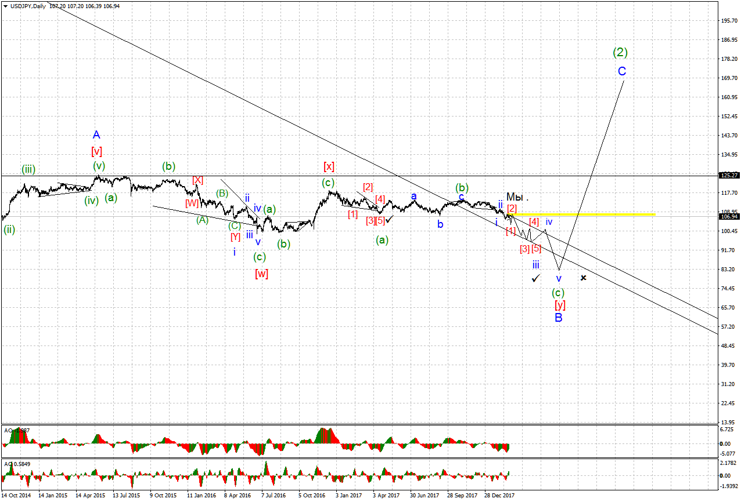
Task: Click the 'AO -1.987' indicator label
Action: click(x=16, y=430)
